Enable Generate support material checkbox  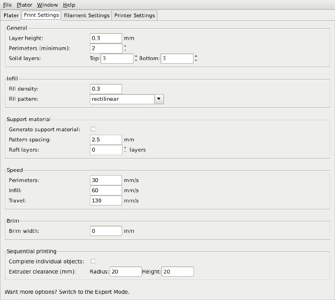pos(93,129)
